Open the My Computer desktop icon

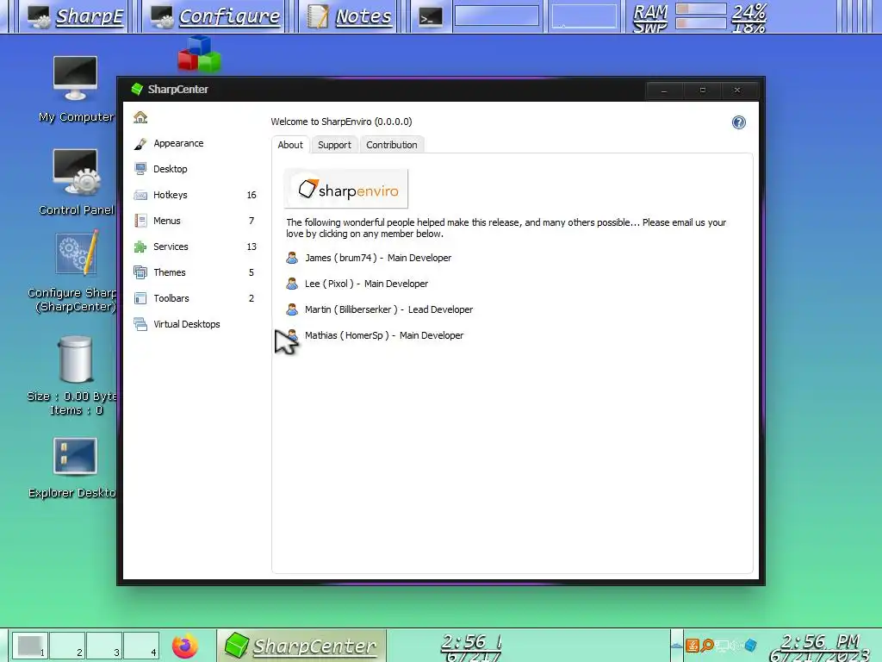(76, 89)
